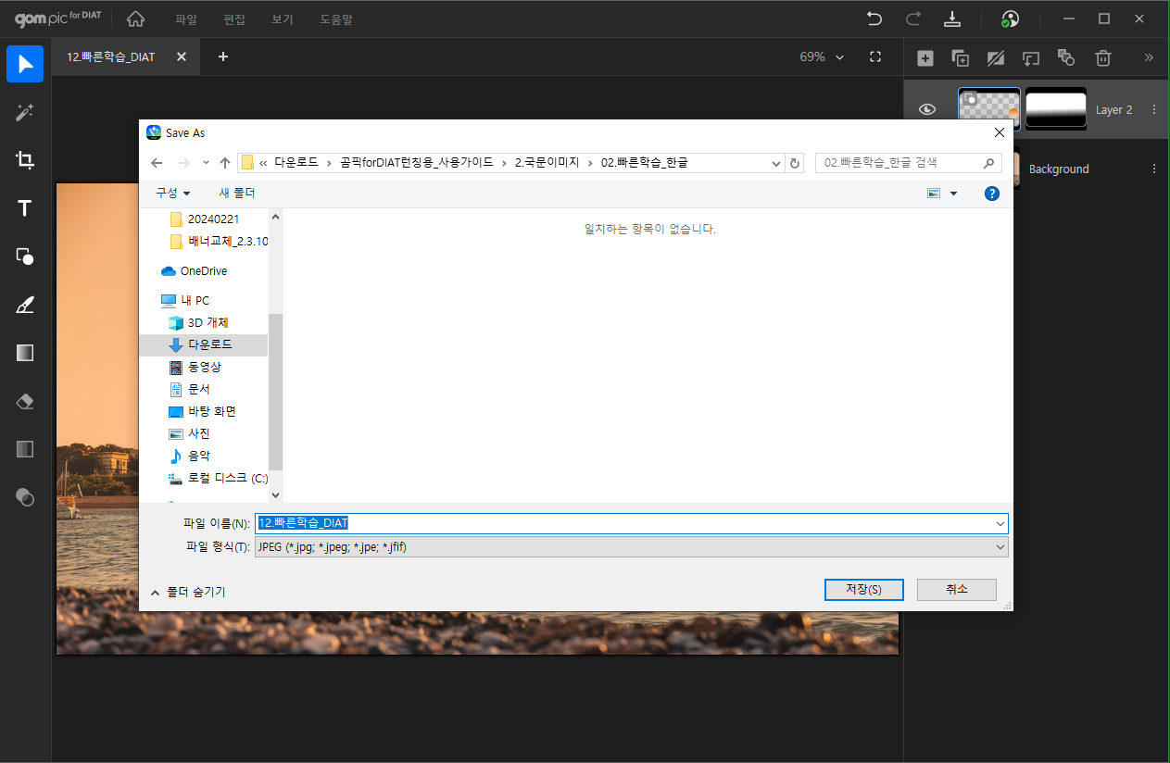Click the Add New Layer icon
The width and height of the screenshot is (1170, 763).
point(925,57)
